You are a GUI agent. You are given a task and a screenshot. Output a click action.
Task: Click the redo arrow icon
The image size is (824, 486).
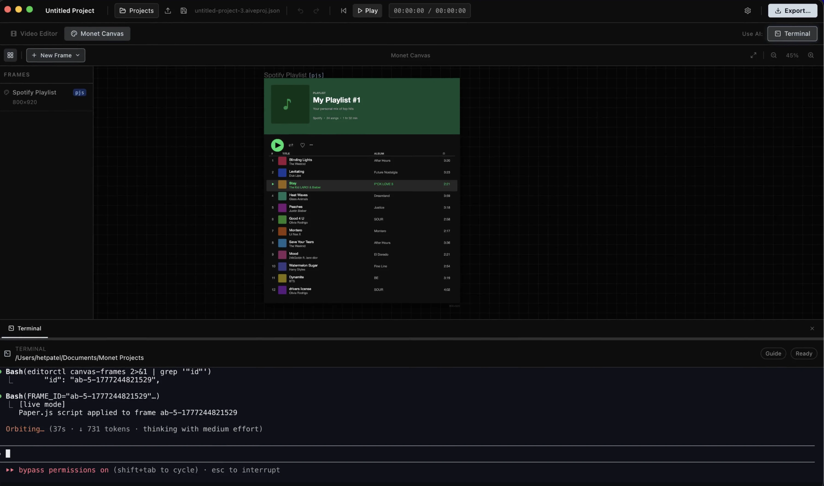pos(316,11)
